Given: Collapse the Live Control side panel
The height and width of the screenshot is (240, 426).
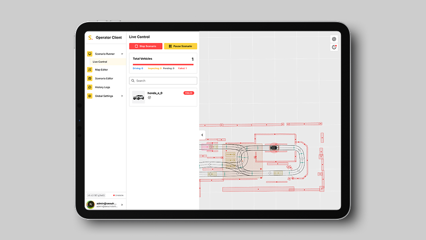Looking at the screenshot, I should pyautogui.click(x=202, y=135).
